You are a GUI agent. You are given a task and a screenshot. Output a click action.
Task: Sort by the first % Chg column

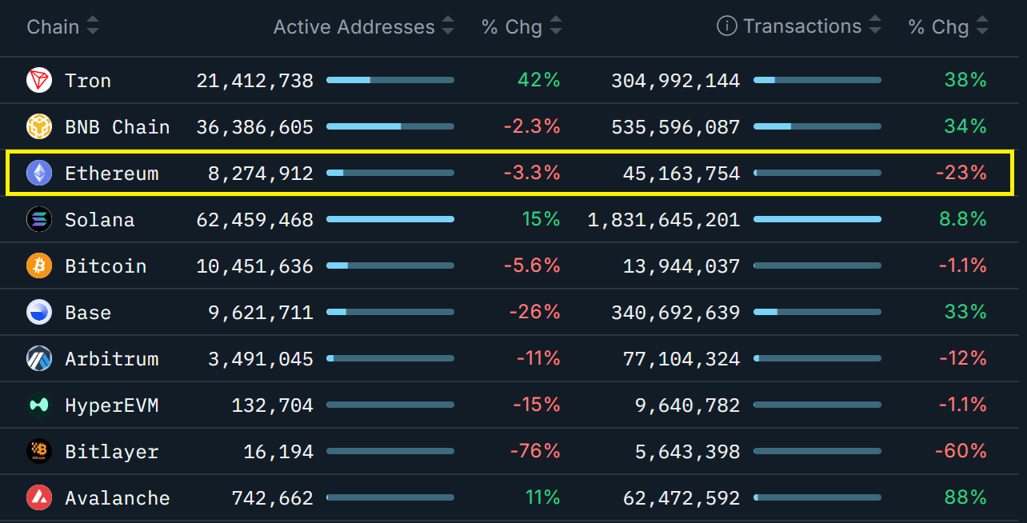[x=556, y=26]
